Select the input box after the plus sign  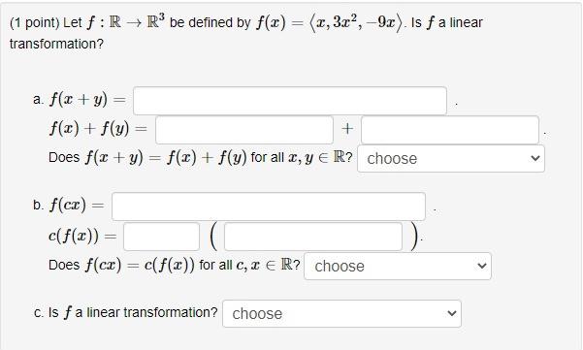pyautogui.click(x=450, y=130)
